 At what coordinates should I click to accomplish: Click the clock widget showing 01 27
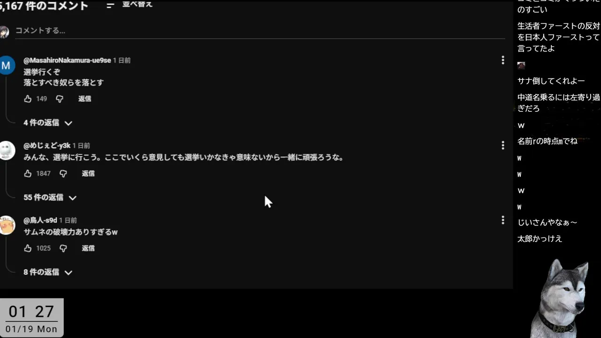31,318
